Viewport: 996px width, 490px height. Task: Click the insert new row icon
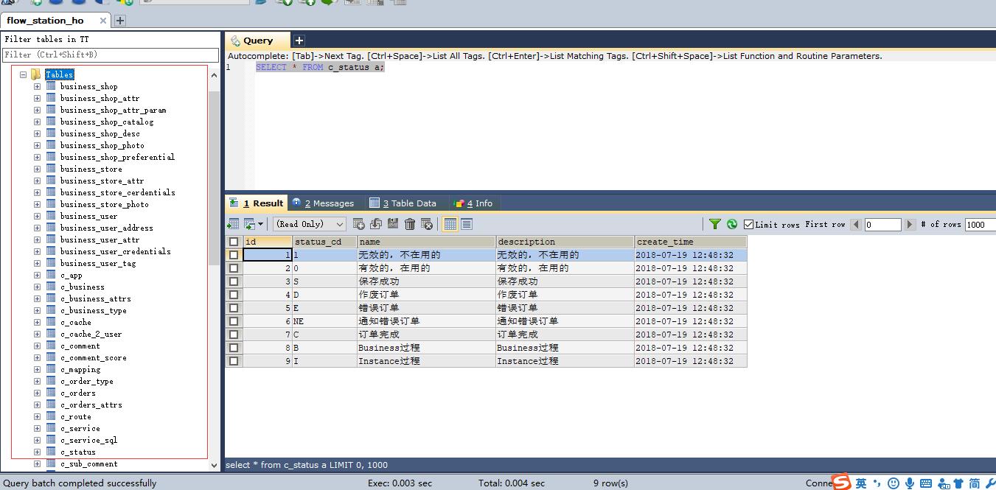[x=359, y=224]
